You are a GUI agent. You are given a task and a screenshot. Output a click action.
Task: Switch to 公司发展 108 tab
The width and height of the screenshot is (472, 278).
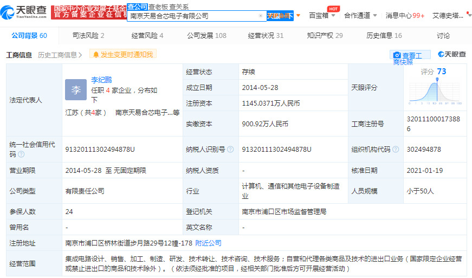(x=206, y=36)
